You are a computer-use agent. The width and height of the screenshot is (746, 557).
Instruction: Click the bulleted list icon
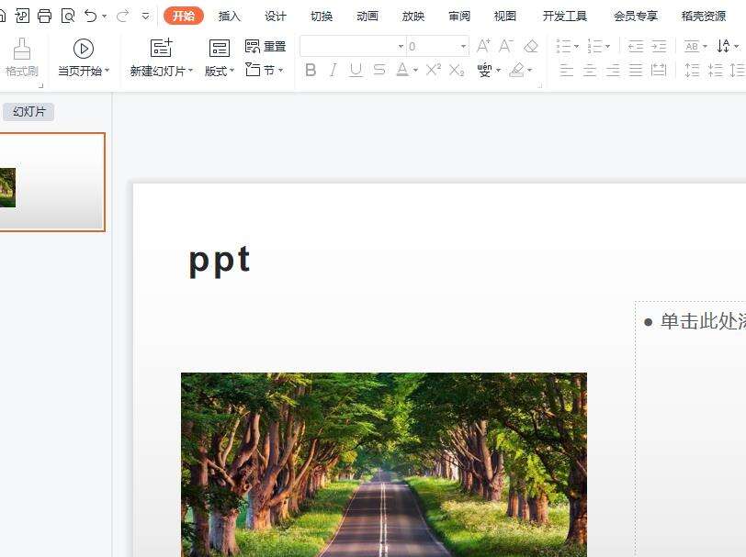click(x=564, y=46)
